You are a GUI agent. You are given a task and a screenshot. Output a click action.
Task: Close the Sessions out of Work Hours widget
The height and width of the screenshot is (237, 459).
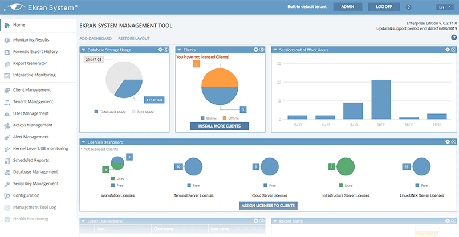[453, 50]
